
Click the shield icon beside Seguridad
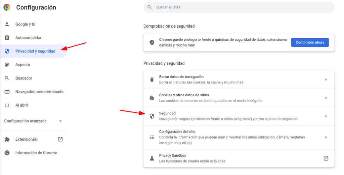point(152,116)
